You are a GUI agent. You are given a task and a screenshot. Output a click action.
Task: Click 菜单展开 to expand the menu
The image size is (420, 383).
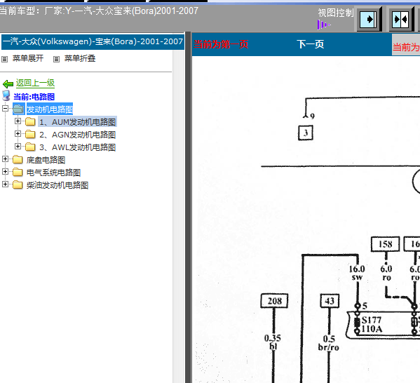28,58
